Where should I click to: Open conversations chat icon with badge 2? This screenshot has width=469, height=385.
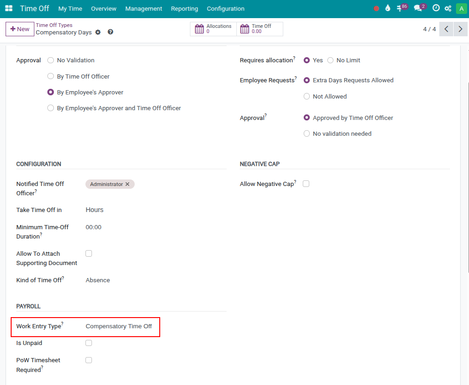point(419,8)
